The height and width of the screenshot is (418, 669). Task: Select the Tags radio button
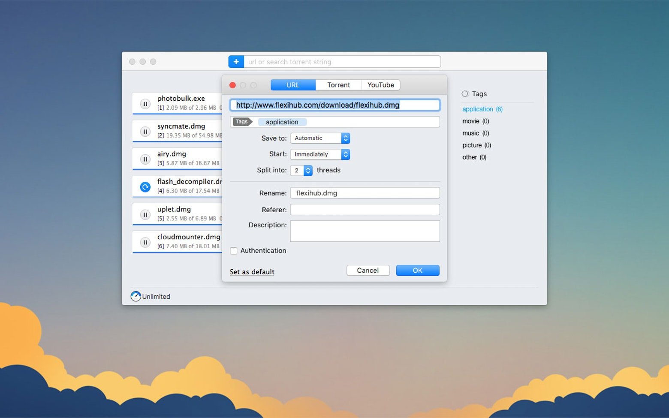point(465,94)
